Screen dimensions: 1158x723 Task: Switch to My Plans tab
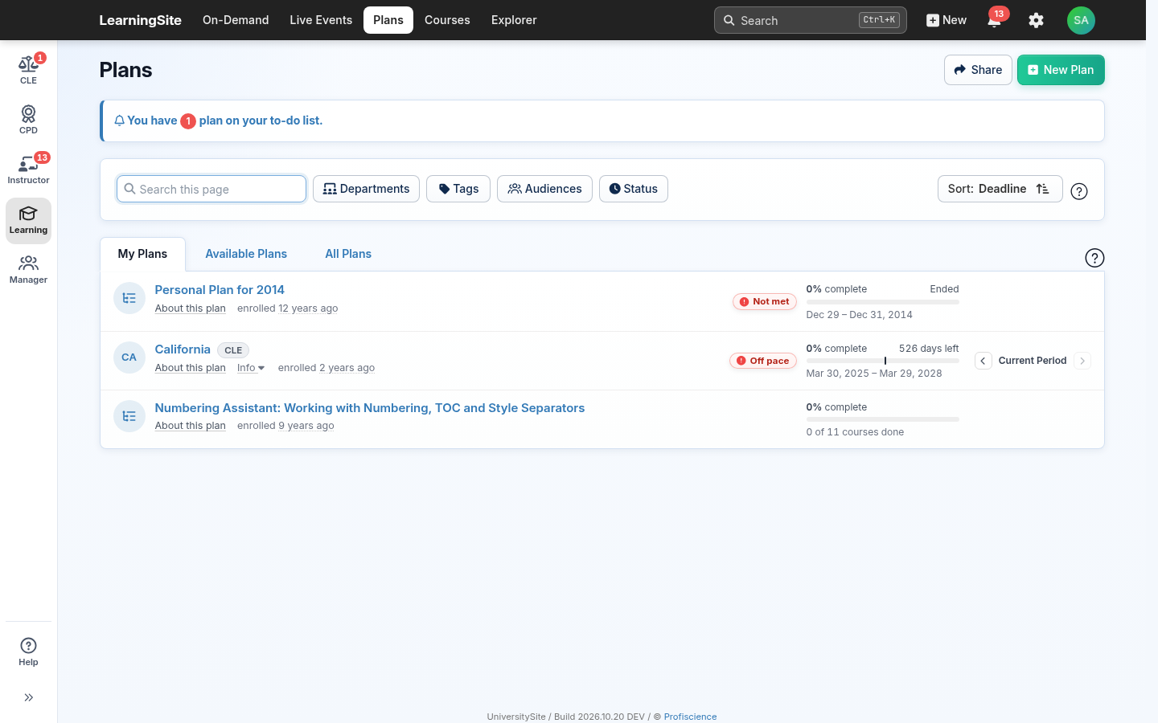pos(142,254)
